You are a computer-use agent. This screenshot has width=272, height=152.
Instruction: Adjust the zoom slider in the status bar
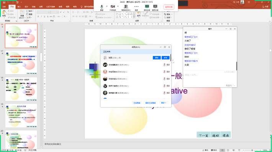click(252, 150)
